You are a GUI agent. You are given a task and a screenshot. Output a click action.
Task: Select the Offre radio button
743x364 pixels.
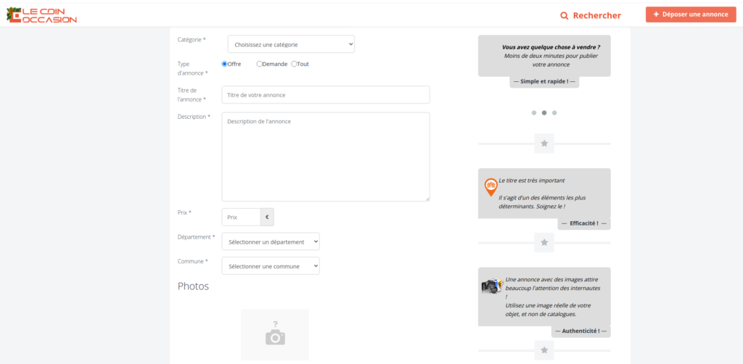[225, 64]
